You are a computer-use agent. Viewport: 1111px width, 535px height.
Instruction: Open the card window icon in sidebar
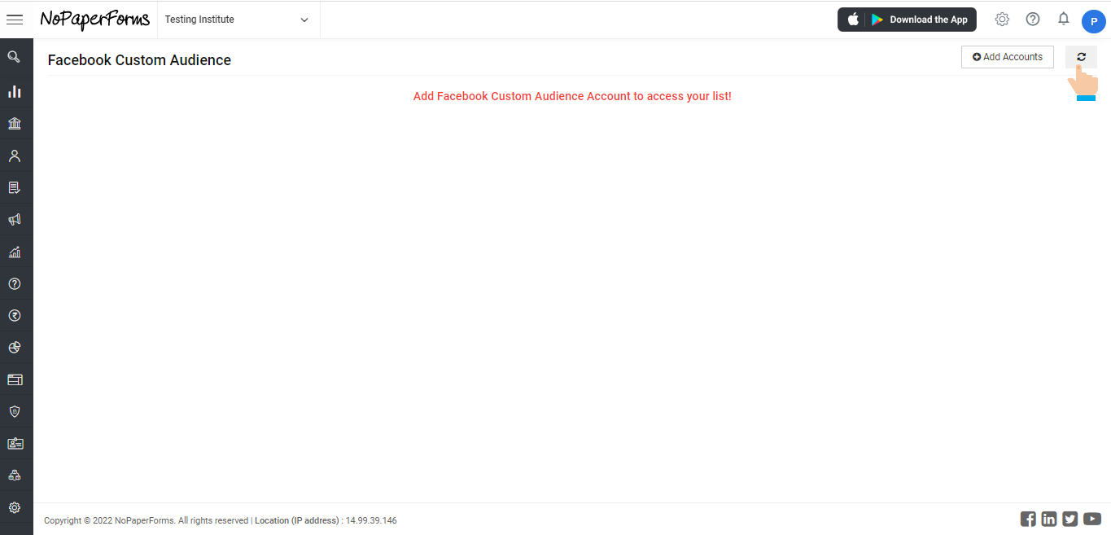[x=15, y=379]
